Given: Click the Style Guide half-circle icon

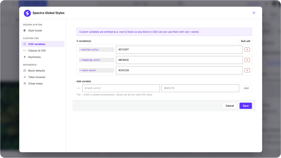Looking at the screenshot, I should point(25,30).
